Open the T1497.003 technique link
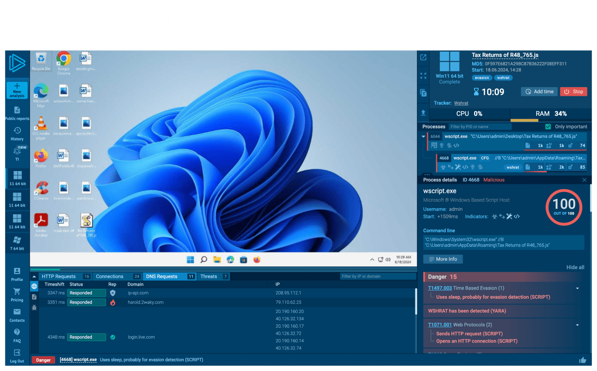This screenshot has width=597, height=371. coord(440,288)
